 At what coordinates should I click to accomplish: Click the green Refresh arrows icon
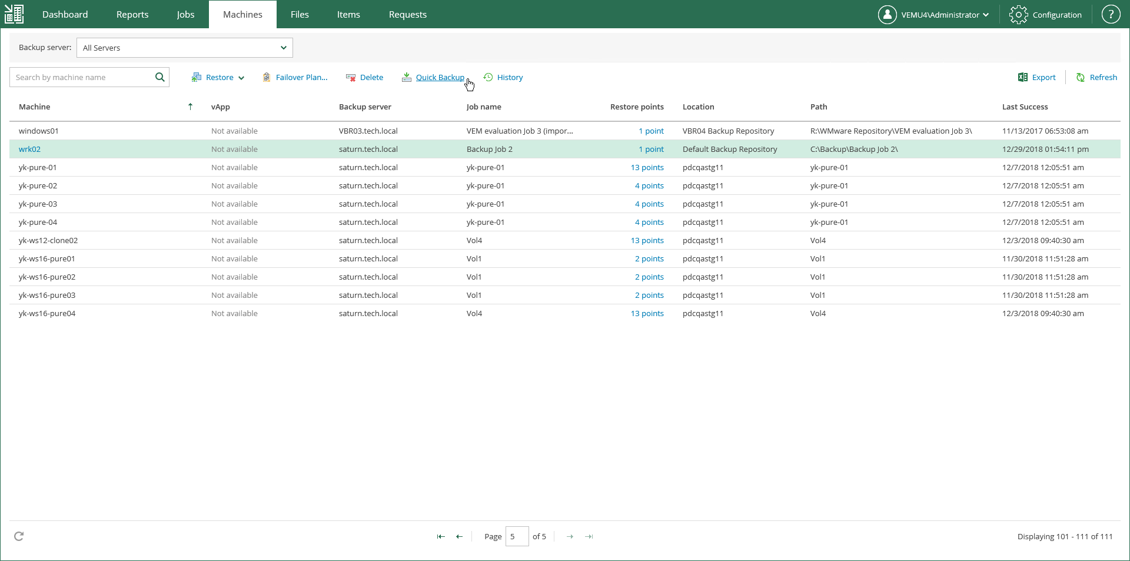(x=1081, y=77)
